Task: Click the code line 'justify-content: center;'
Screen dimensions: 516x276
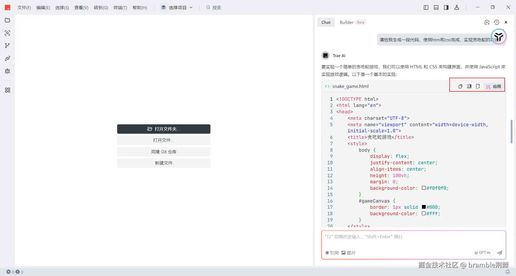Action: tap(404, 163)
